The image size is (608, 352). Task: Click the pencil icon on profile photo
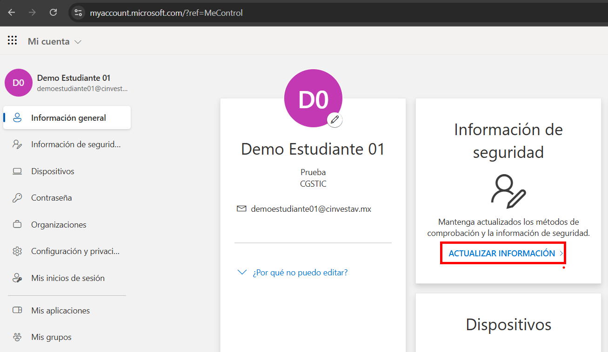(334, 120)
